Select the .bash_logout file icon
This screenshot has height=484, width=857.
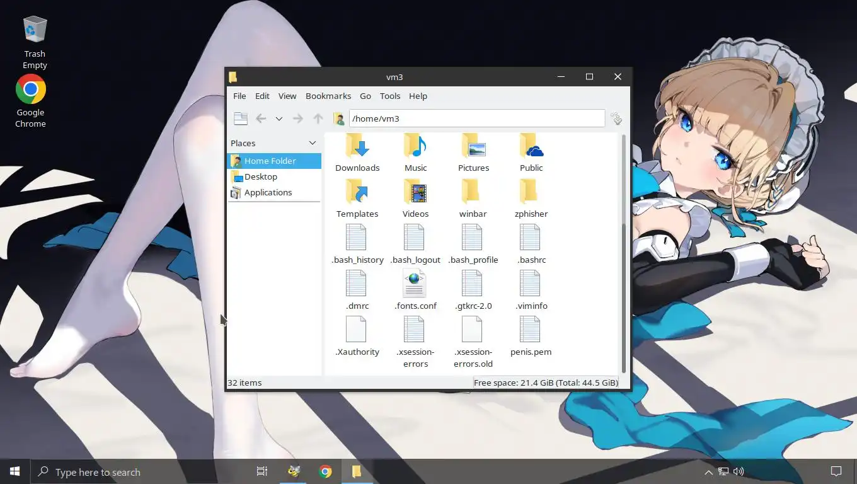point(414,238)
